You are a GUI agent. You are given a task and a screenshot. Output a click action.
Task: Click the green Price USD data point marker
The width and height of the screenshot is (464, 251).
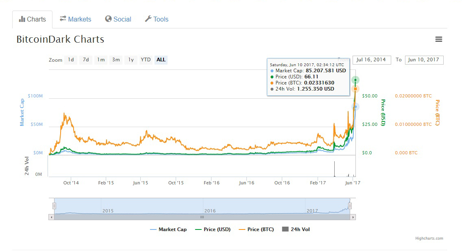[x=355, y=80]
